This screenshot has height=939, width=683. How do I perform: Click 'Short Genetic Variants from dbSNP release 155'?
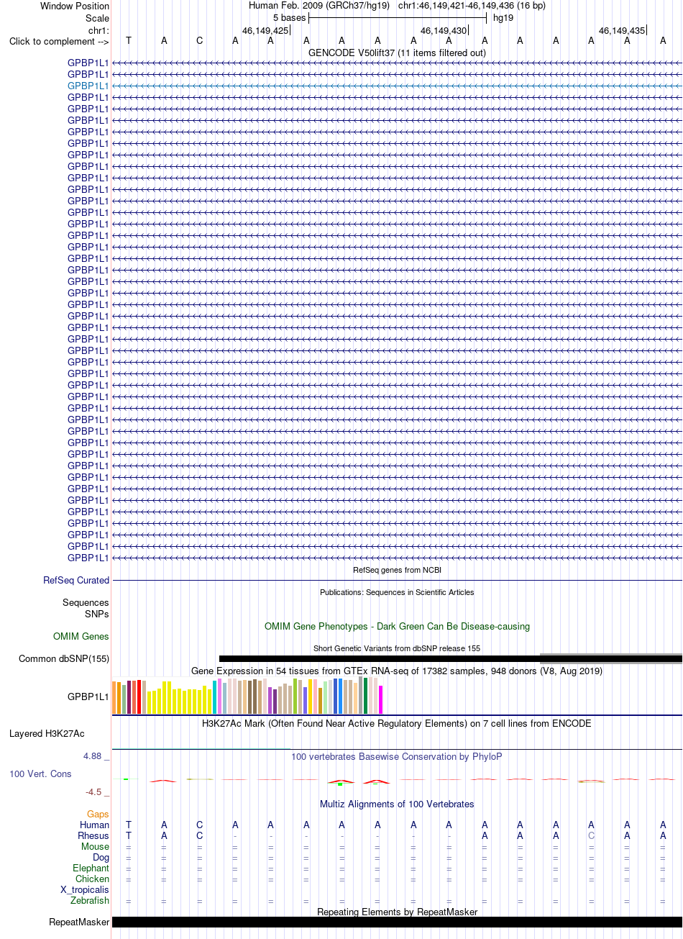click(397, 648)
